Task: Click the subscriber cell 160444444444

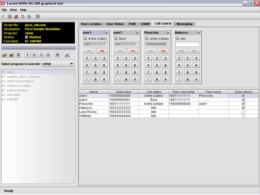Action: click(124, 116)
